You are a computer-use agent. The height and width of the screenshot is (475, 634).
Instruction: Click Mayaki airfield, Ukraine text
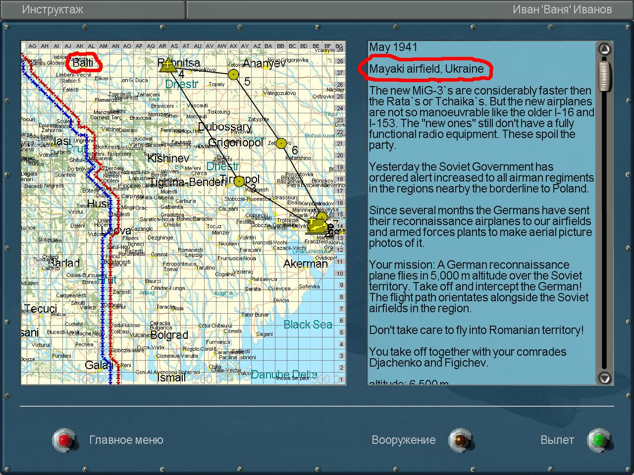[426, 69]
